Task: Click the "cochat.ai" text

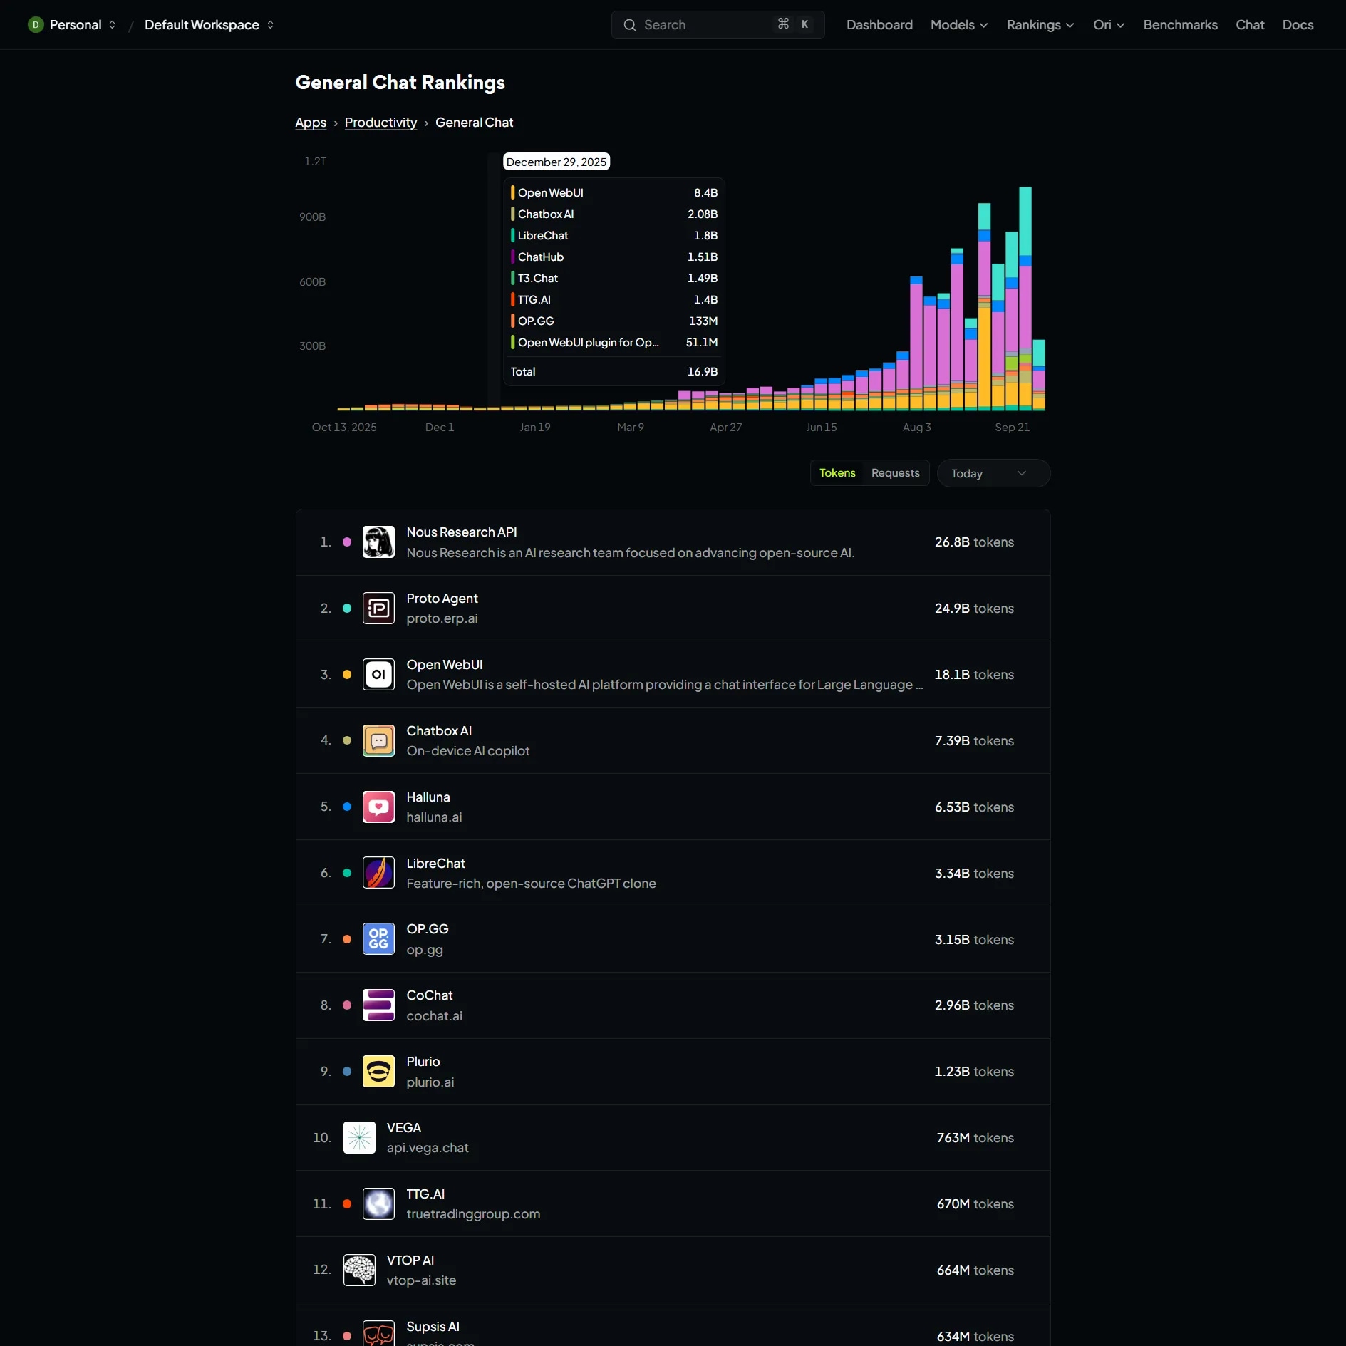Action: (x=434, y=1016)
